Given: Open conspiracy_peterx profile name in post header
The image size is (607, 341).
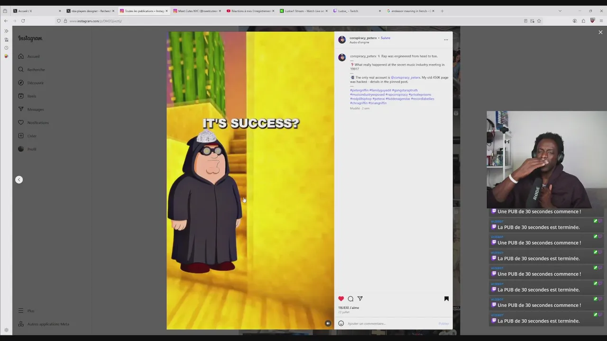Looking at the screenshot, I should (x=363, y=38).
